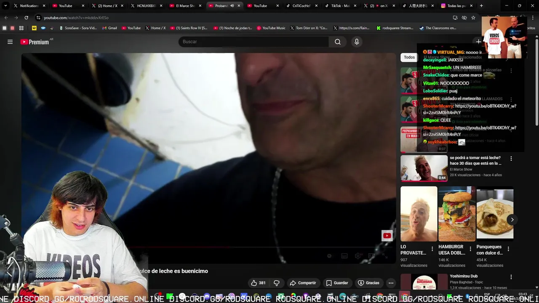This screenshot has width=539, height=303.
Task: Go forward in browser history
Action: coord(16,18)
